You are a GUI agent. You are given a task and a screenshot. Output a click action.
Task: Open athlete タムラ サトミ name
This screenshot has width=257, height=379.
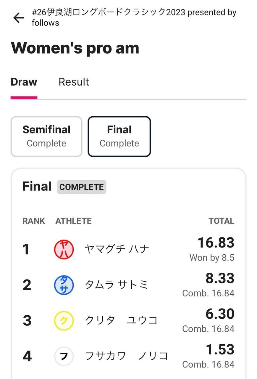point(117,285)
